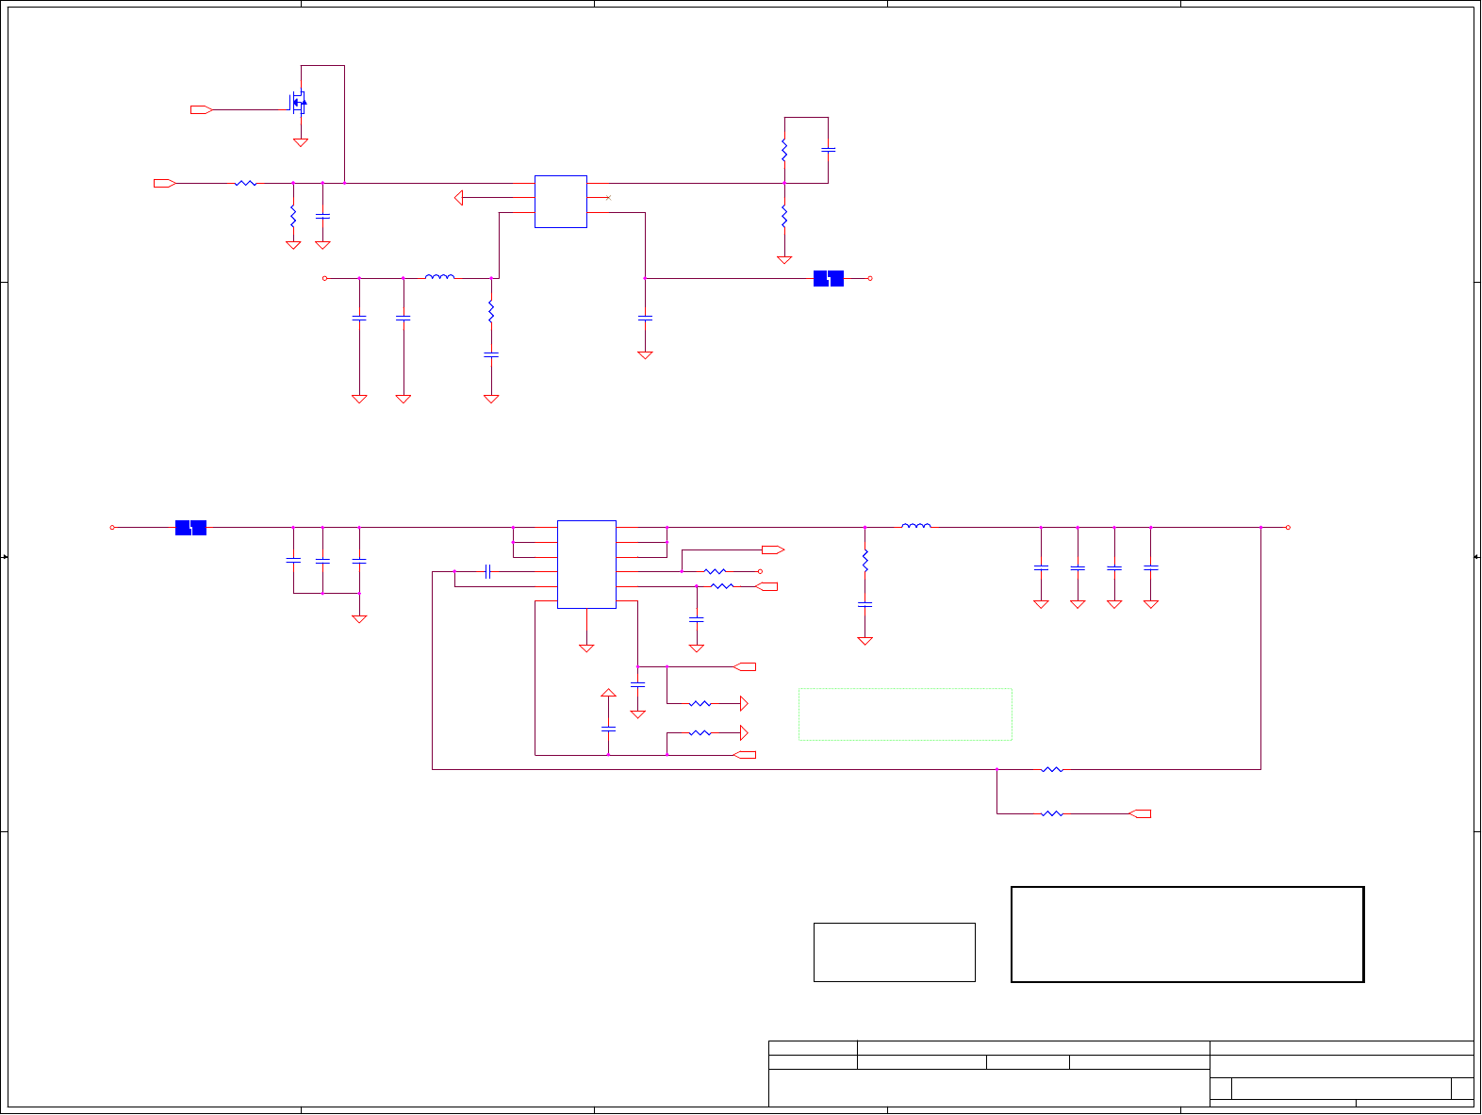Screen dimensions: 1482x1115
Task: Select the thin bordered note box beside the thick one
Action: [895, 953]
